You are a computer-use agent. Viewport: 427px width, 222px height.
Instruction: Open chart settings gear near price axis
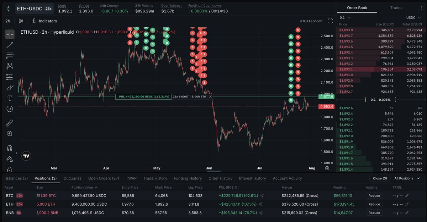coord(327,168)
